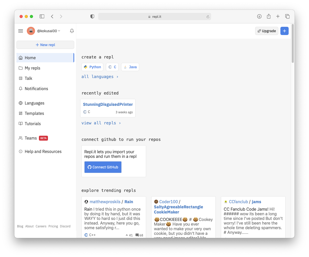
Task: Click view all repls link
Action: pyautogui.click(x=101, y=123)
